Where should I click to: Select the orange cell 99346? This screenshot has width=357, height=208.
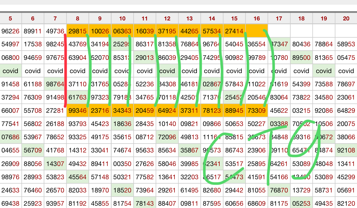tap(78, 110)
